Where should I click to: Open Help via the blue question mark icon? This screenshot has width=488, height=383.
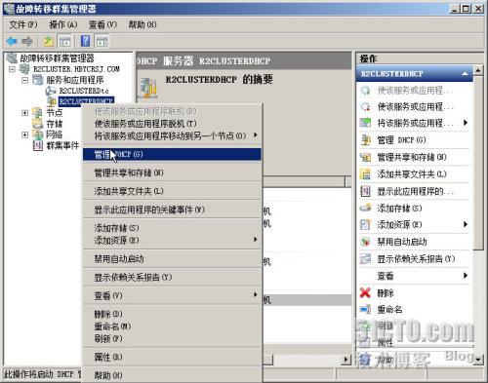86,41
